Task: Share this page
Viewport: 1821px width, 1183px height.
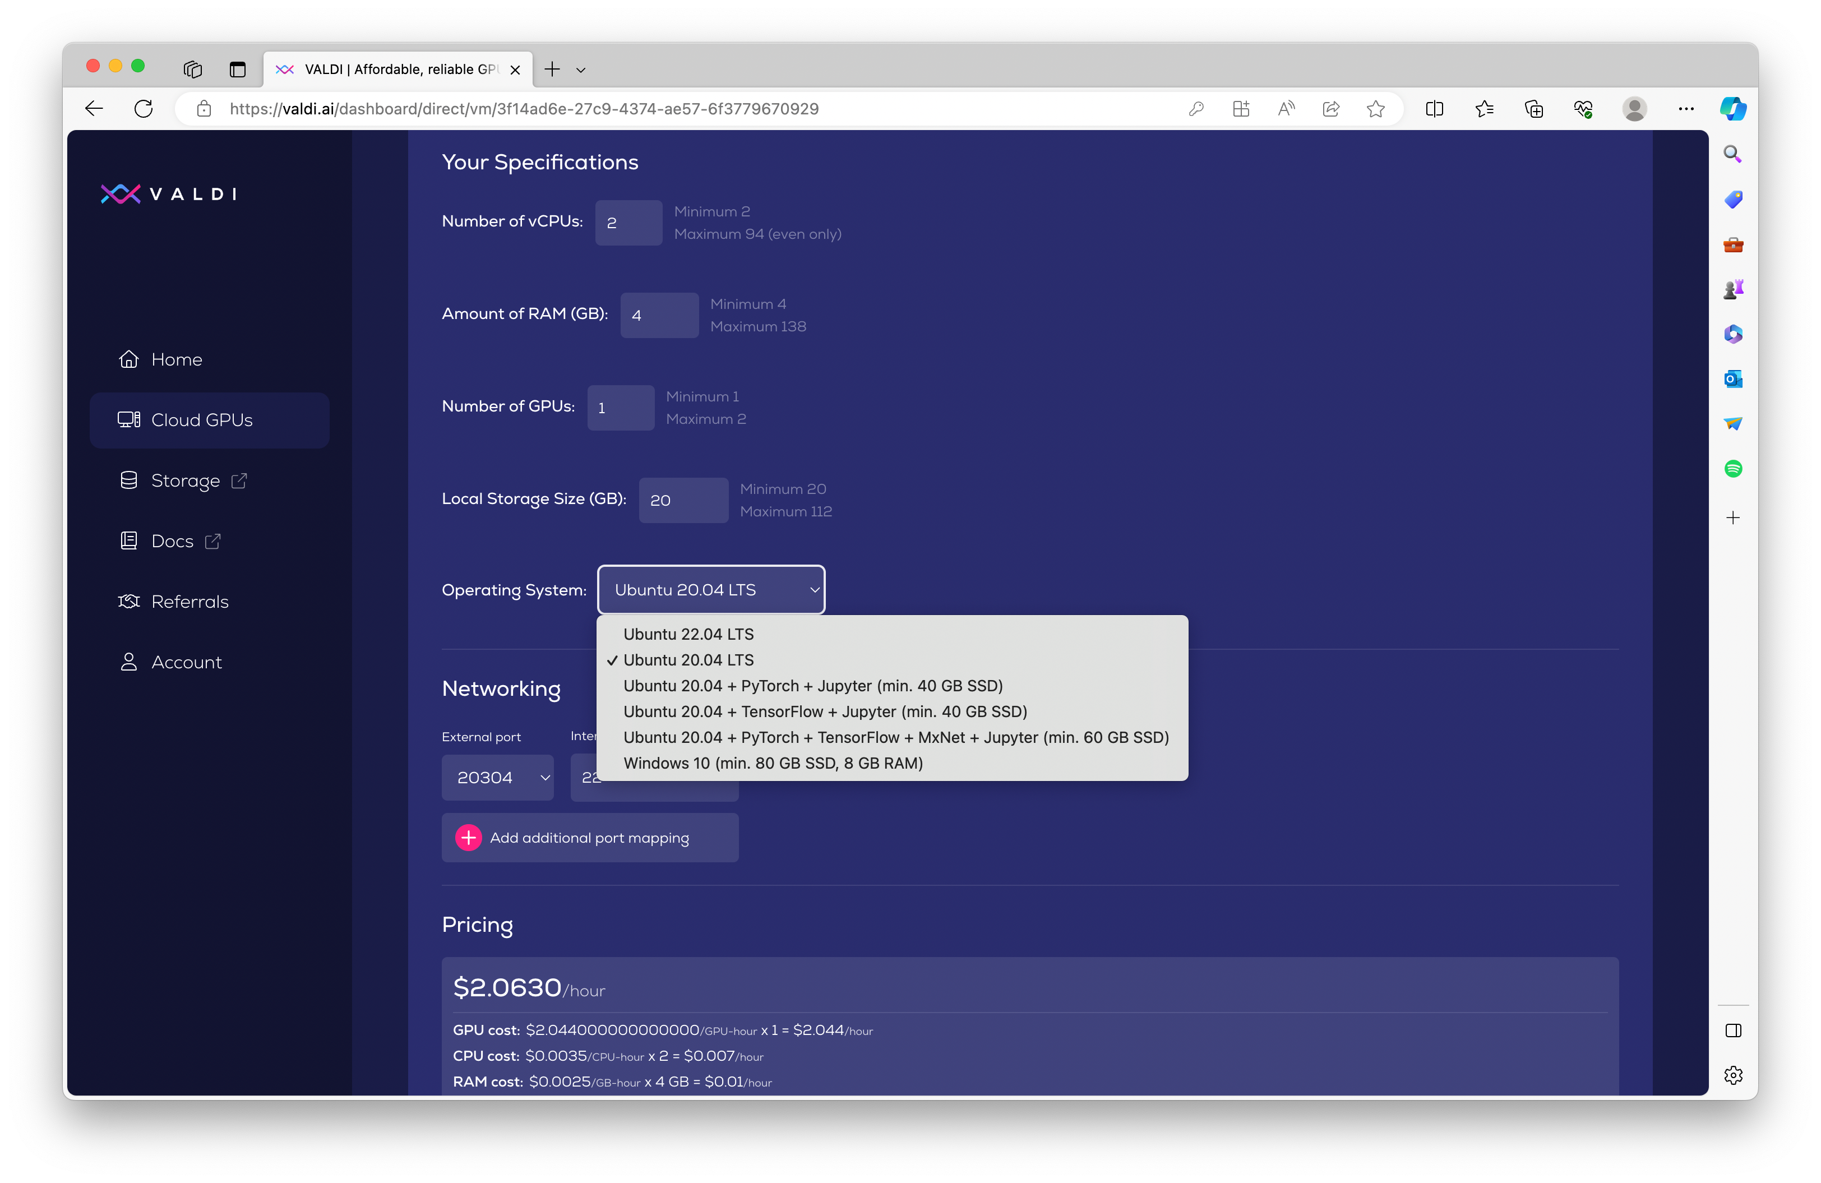Action: [1332, 109]
